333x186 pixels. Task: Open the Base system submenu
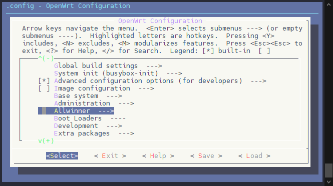[88, 96]
